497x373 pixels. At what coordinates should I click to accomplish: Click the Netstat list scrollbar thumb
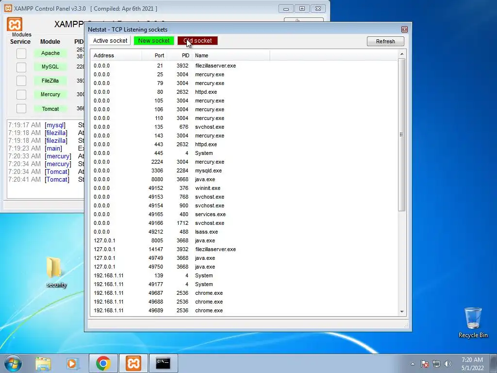pyautogui.click(x=402, y=135)
